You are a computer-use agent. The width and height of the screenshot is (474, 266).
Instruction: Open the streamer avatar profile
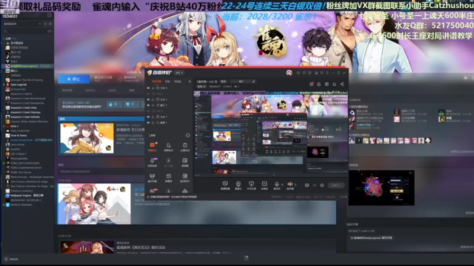(x=289, y=73)
